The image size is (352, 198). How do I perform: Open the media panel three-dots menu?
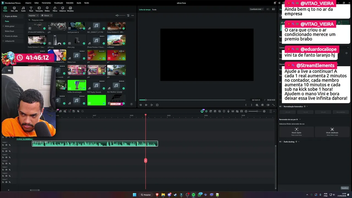coord(133,15)
